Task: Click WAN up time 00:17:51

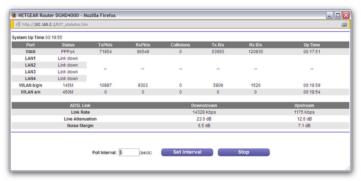Action: (312, 52)
